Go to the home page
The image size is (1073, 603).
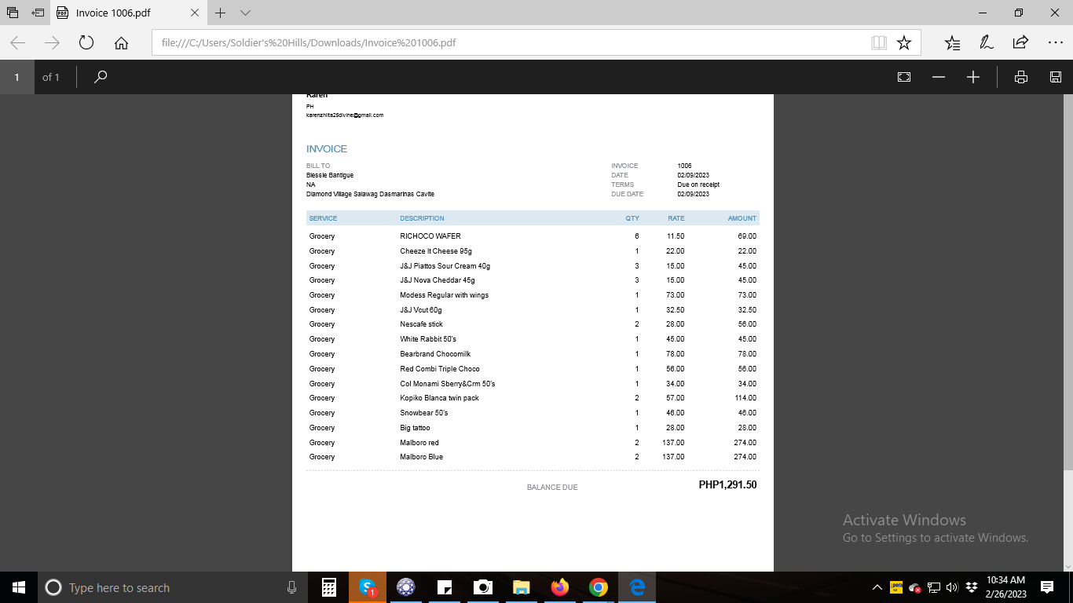point(121,43)
